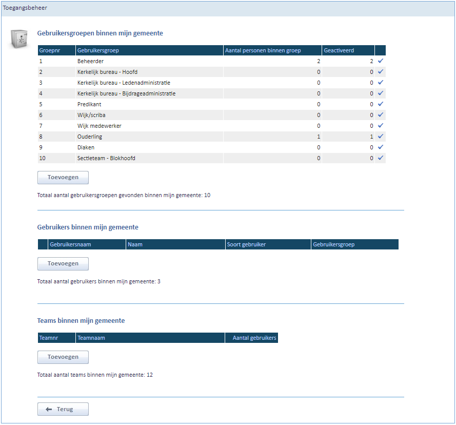The height and width of the screenshot is (425, 456).
Task: Click the Geactiveerd column header
Action: tap(348, 50)
